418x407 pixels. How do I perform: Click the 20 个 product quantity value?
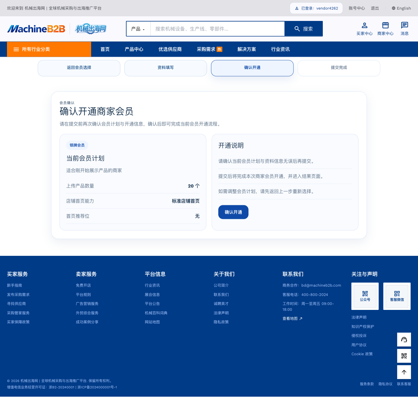(194, 186)
